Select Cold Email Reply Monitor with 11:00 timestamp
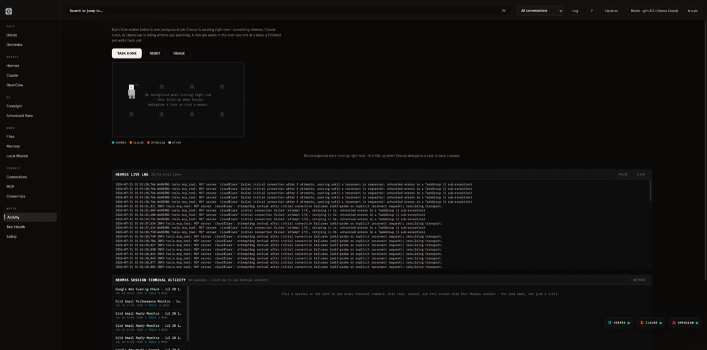Viewport: 707px width, 350px height. 150,339
